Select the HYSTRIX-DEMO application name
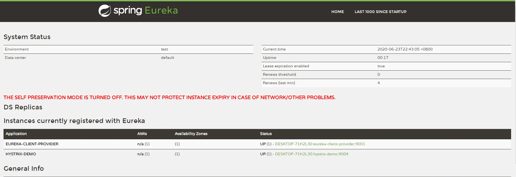This screenshot has width=516, height=177. (x=21, y=154)
